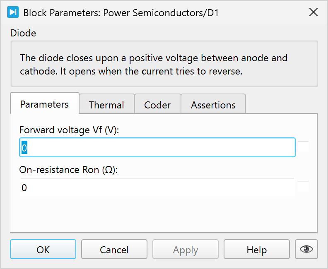The width and height of the screenshot is (328, 269).
Task: Click the diode description text box
Action: coord(164,64)
